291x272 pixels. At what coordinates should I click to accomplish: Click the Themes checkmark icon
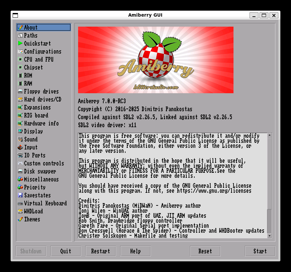coord(20,219)
